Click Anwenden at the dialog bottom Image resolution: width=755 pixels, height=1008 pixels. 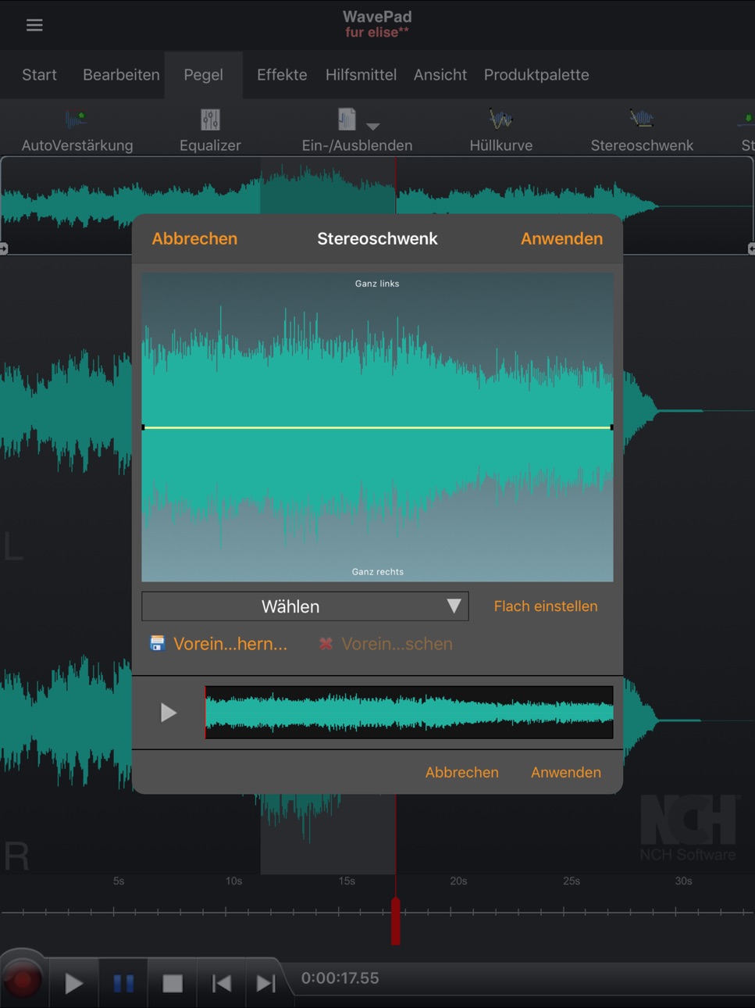(x=566, y=773)
